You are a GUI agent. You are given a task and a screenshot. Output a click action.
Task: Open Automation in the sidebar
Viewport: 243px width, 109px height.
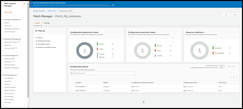click(8, 62)
